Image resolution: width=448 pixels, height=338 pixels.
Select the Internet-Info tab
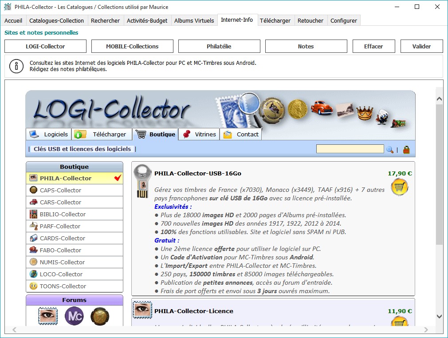tap(237, 20)
